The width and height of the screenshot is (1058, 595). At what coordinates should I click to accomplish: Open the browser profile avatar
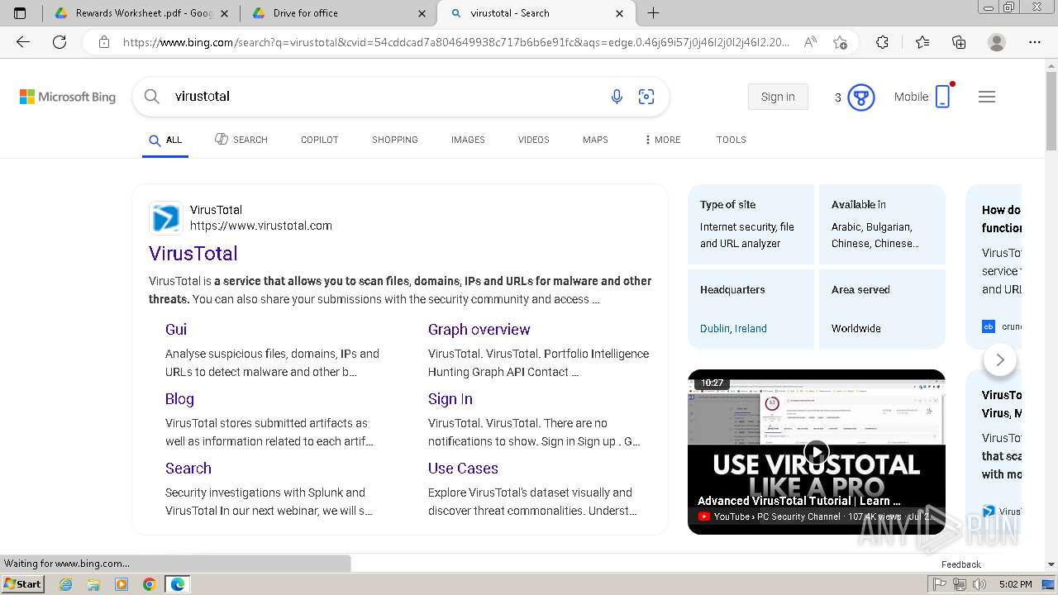997,42
